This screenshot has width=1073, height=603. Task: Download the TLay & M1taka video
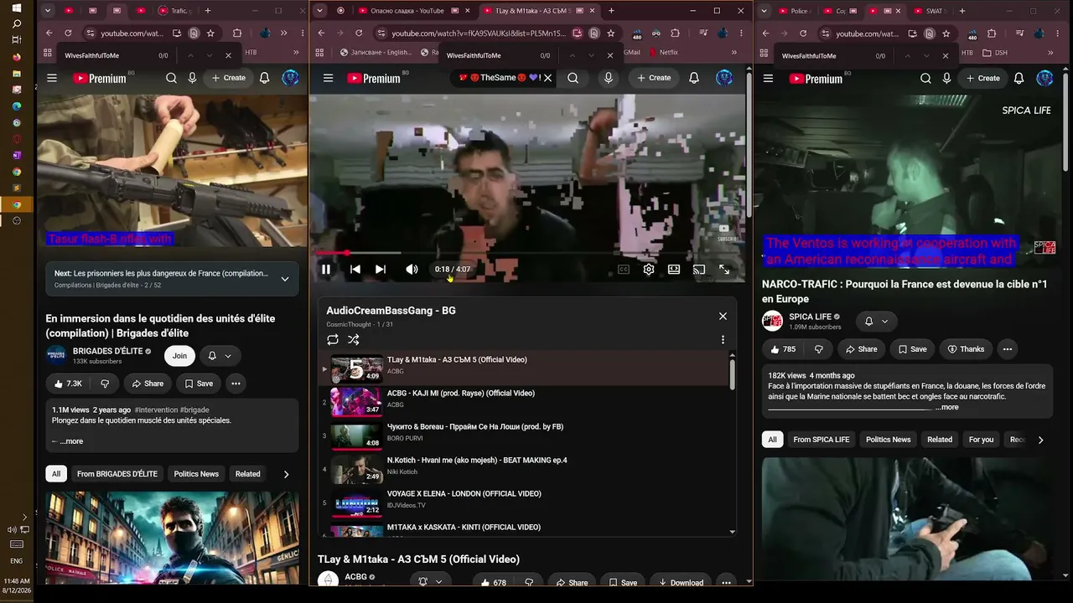pos(680,582)
